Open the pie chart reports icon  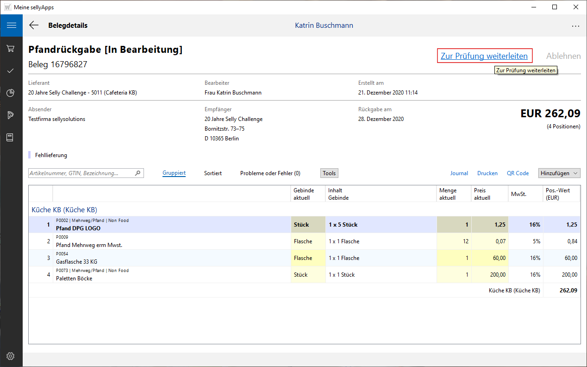(11, 93)
